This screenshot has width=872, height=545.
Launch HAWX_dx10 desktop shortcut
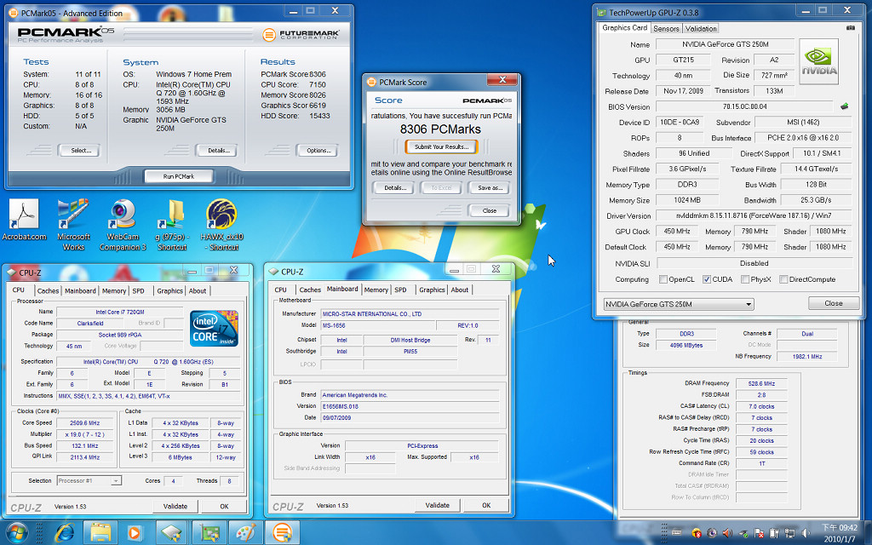pyautogui.click(x=222, y=224)
